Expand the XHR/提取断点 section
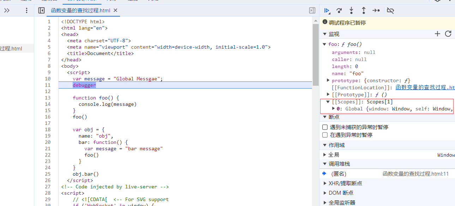 coord(325,183)
